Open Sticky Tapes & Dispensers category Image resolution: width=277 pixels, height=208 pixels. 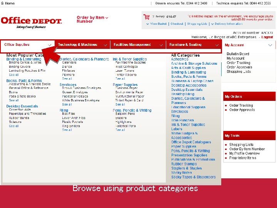[193, 177]
